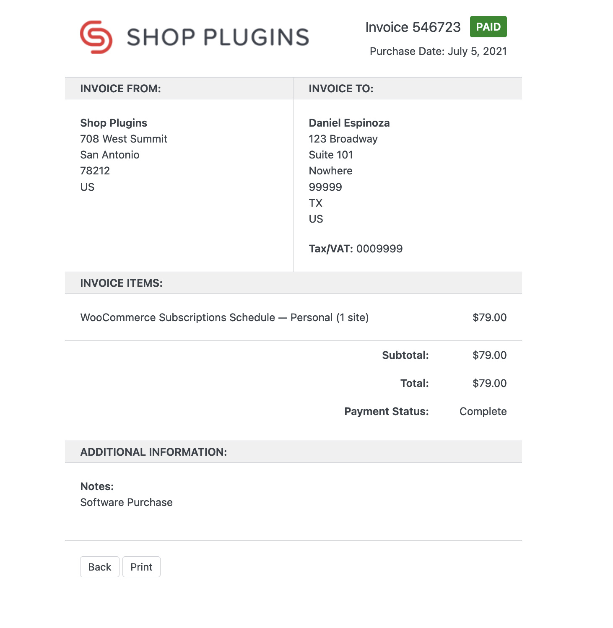Viewport: 613px width, 628px height.
Task: Select the ADDITIONAL INFORMATION header
Action: point(153,452)
